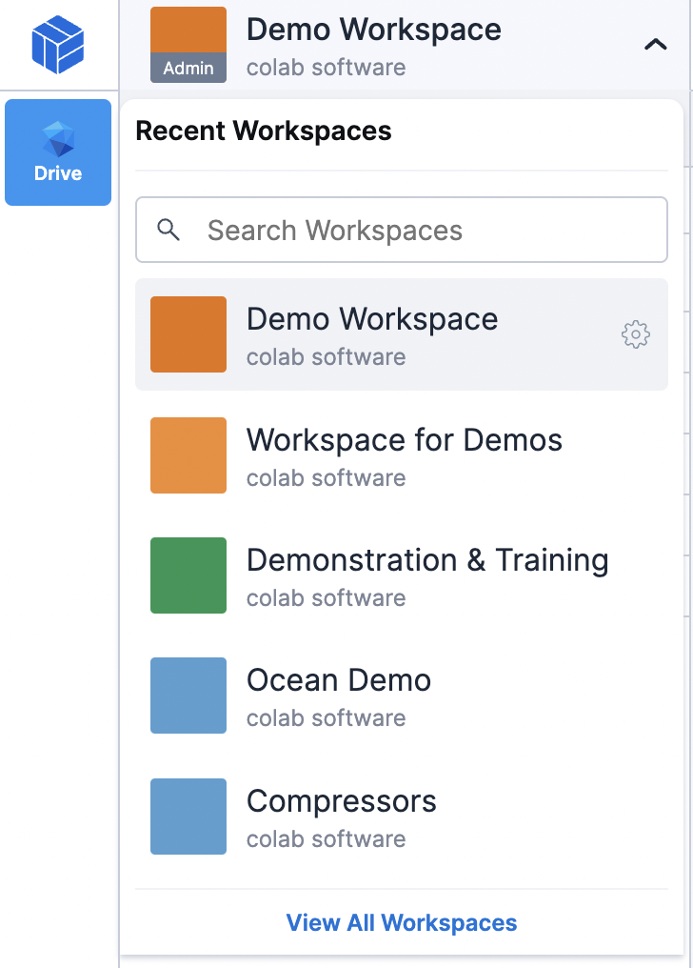Collapse the workspace switcher chevron
This screenshot has height=968, width=693.
point(655,44)
